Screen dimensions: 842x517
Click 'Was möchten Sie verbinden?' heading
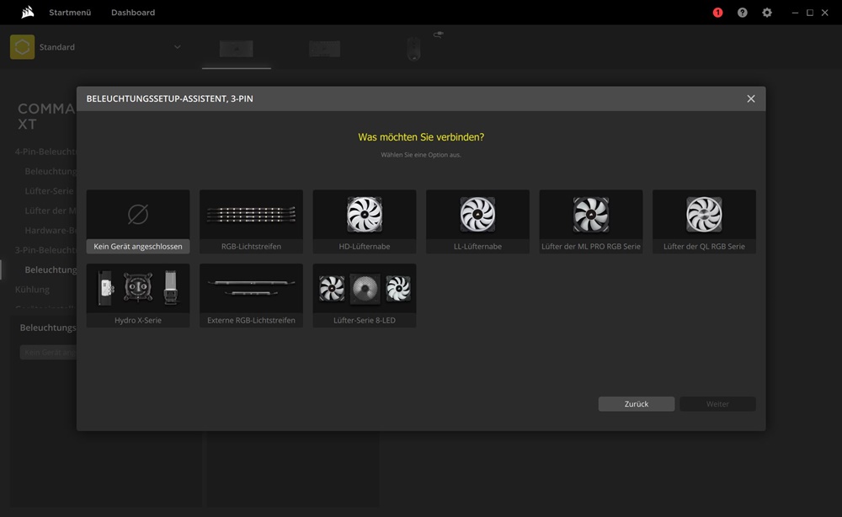[421, 137]
